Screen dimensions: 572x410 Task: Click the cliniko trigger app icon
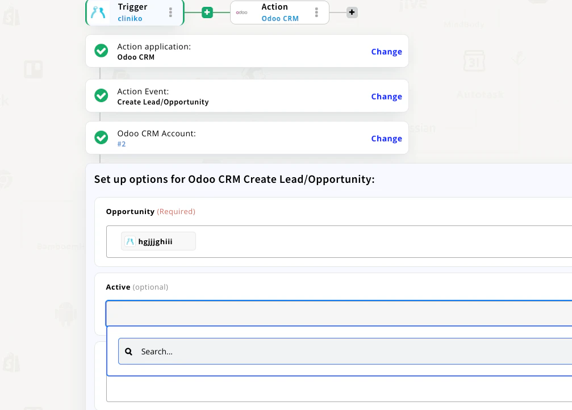[x=98, y=12]
